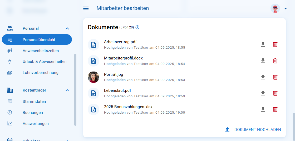Open user account dropdown arrow
Image resolution: width=295 pixels, height=141 pixels.
[286, 8]
